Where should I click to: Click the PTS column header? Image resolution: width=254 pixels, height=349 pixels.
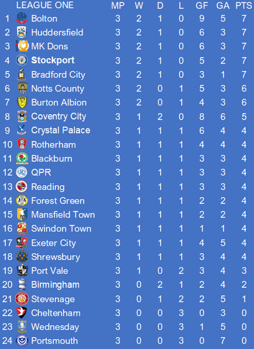tap(243, 6)
